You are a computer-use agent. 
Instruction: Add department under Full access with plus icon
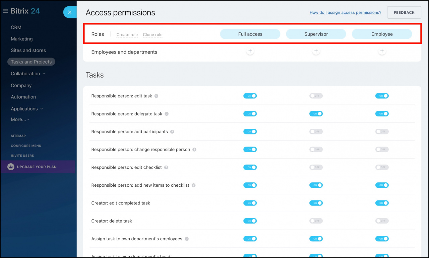tap(250, 51)
